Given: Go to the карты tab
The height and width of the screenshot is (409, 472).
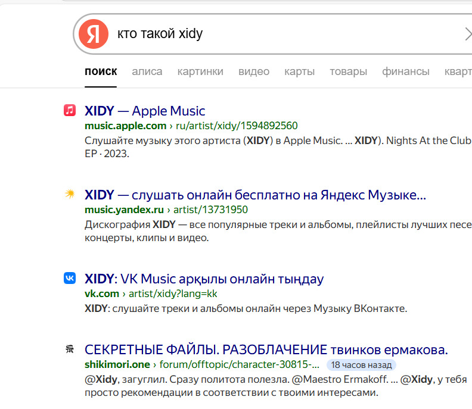Looking at the screenshot, I should pos(299,71).
